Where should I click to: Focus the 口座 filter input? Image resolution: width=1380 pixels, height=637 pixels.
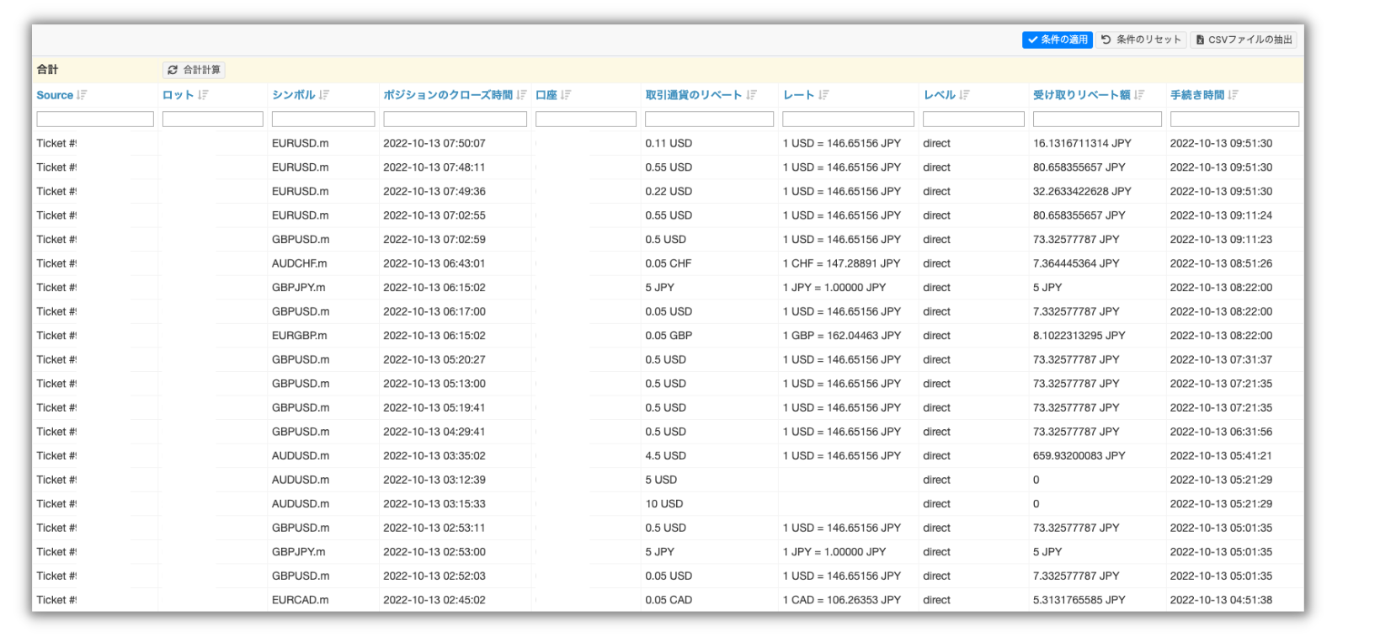coord(586,119)
